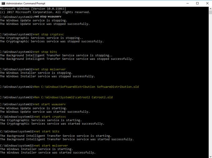Click 'Cryptographic Services service is stopping..' line

41,38
